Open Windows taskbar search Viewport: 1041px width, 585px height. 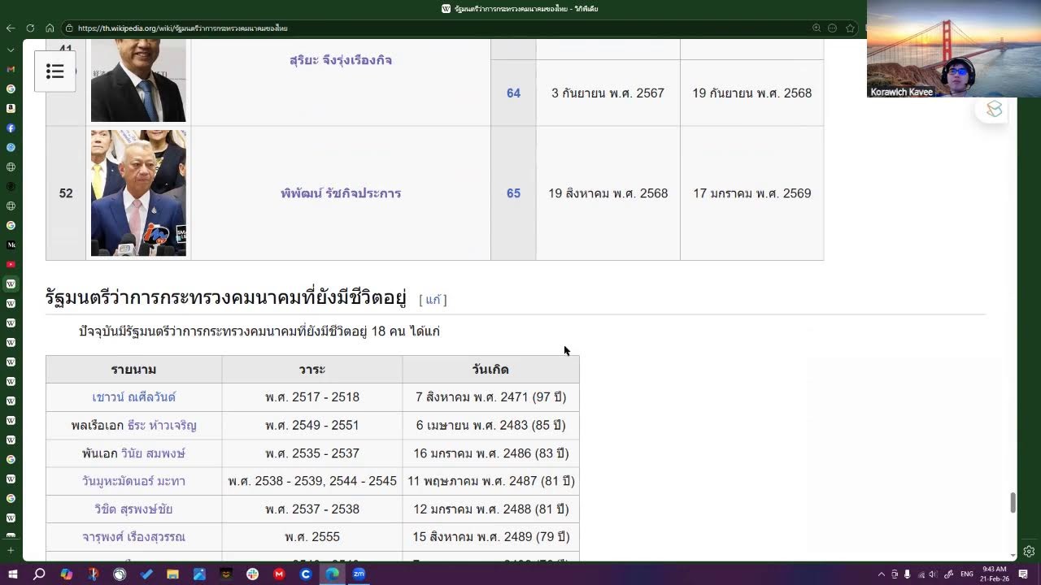pyautogui.click(x=39, y=574)
